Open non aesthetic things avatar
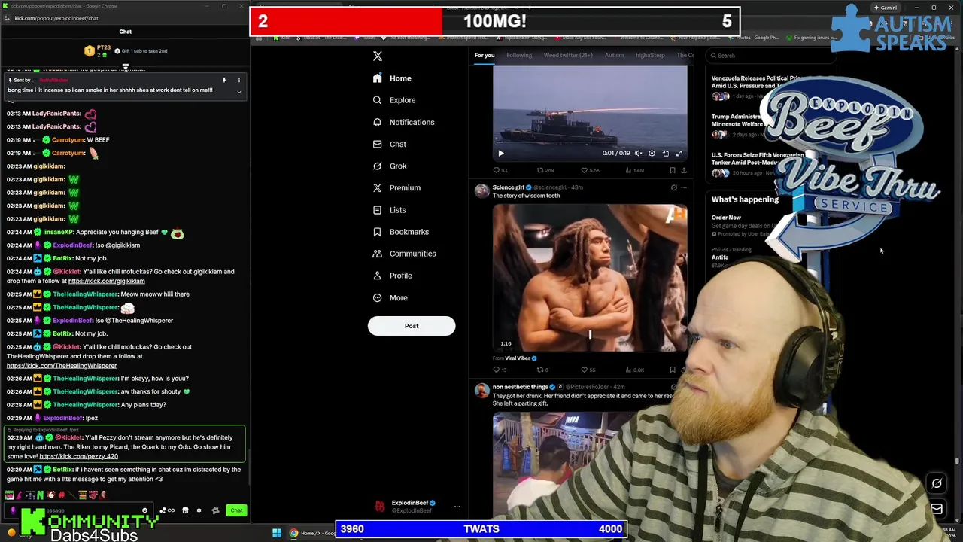 (481, 390)
